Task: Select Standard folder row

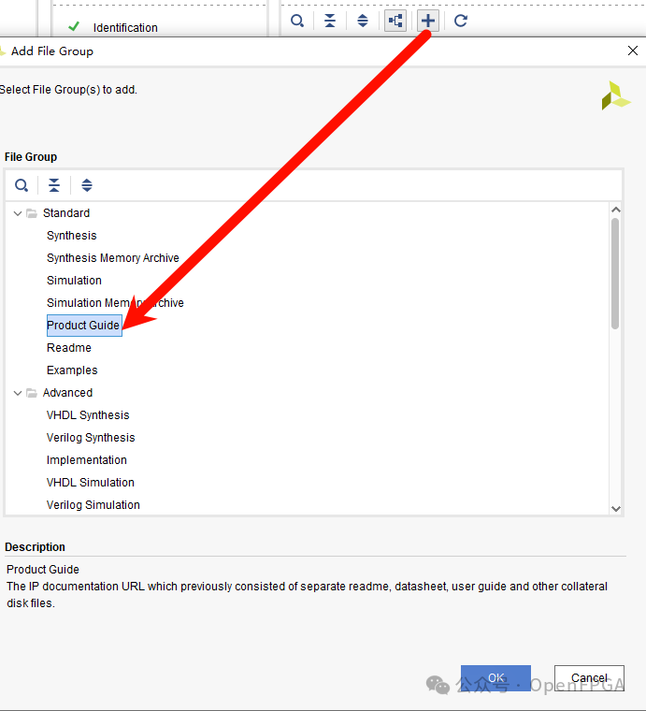Action: (66, 213)
